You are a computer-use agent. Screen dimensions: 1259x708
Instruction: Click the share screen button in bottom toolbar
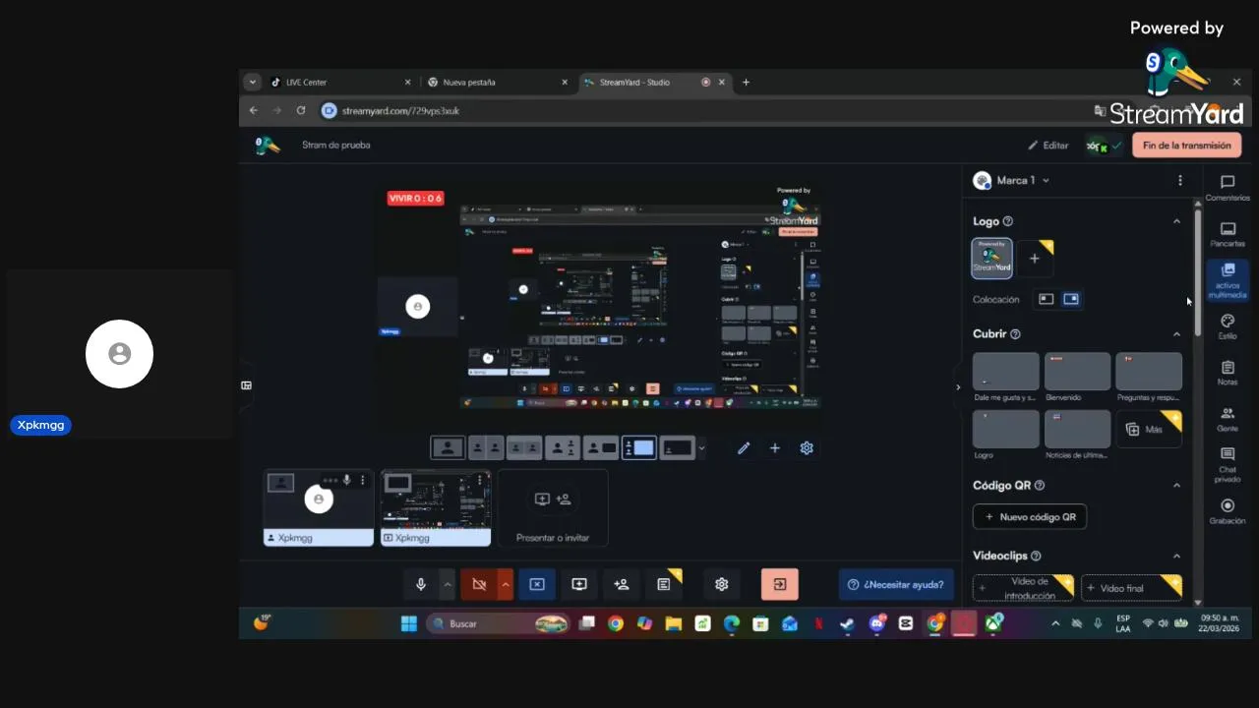coord(579,584)
